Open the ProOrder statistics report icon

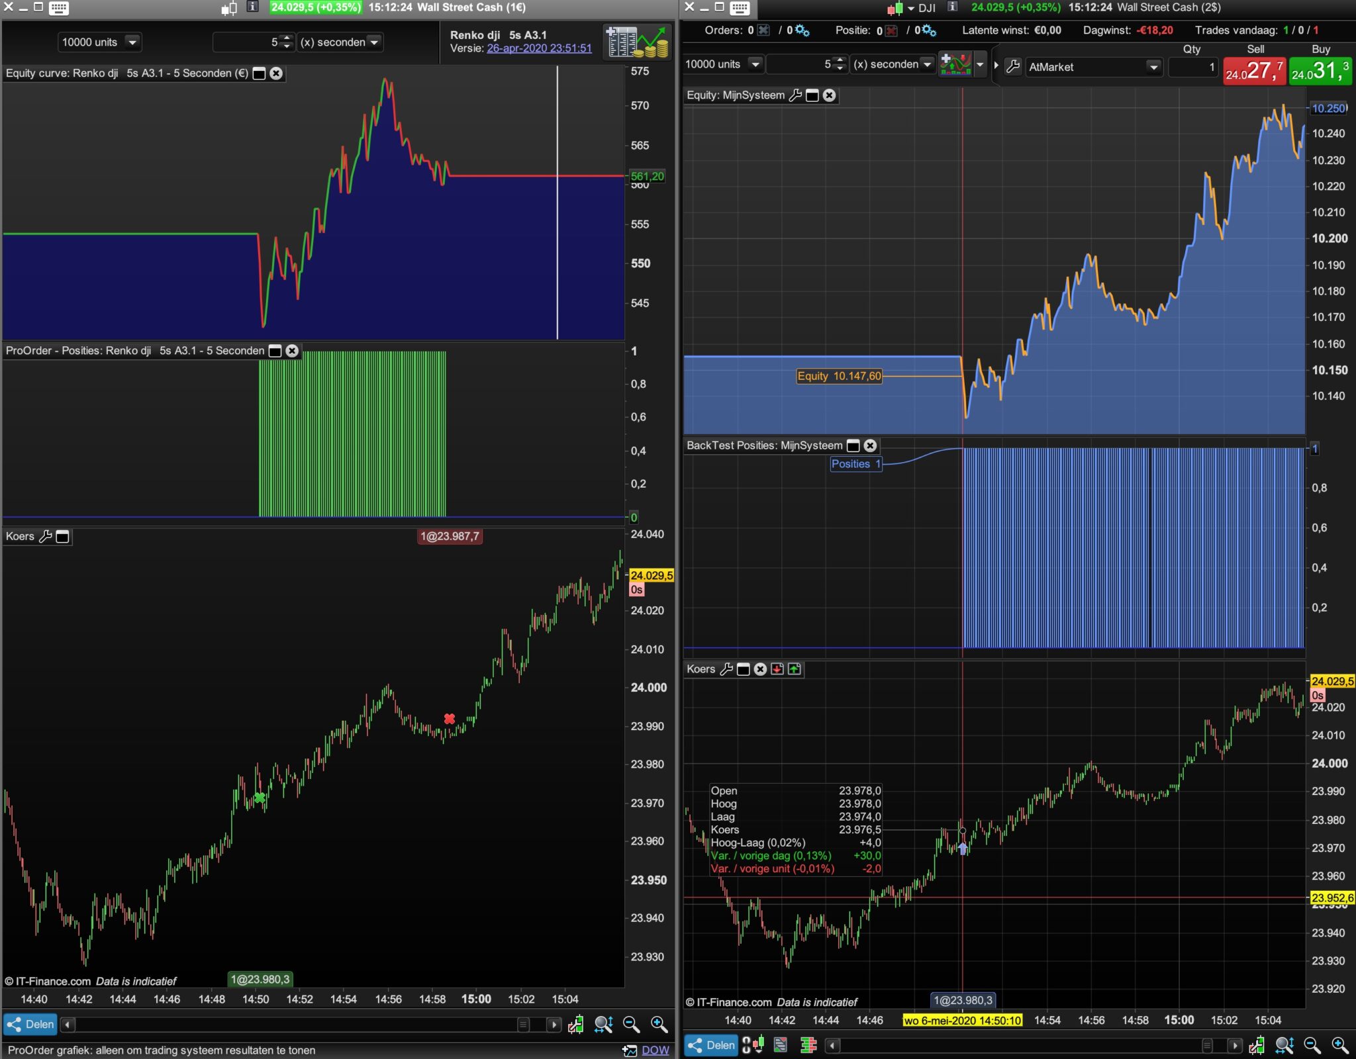click(x=636, y=42)
